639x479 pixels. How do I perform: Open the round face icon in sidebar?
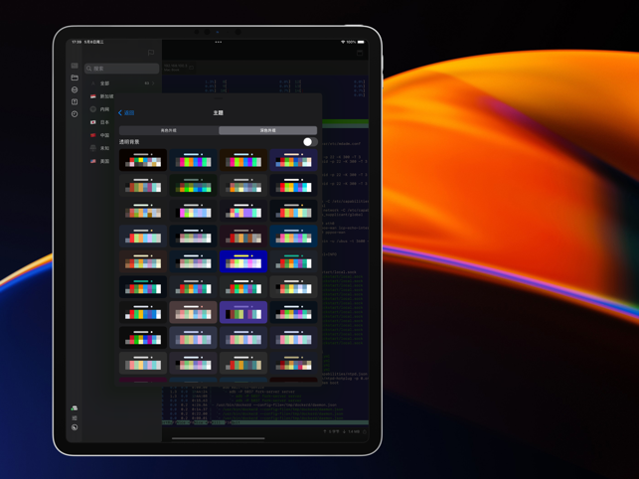[75, 89]
